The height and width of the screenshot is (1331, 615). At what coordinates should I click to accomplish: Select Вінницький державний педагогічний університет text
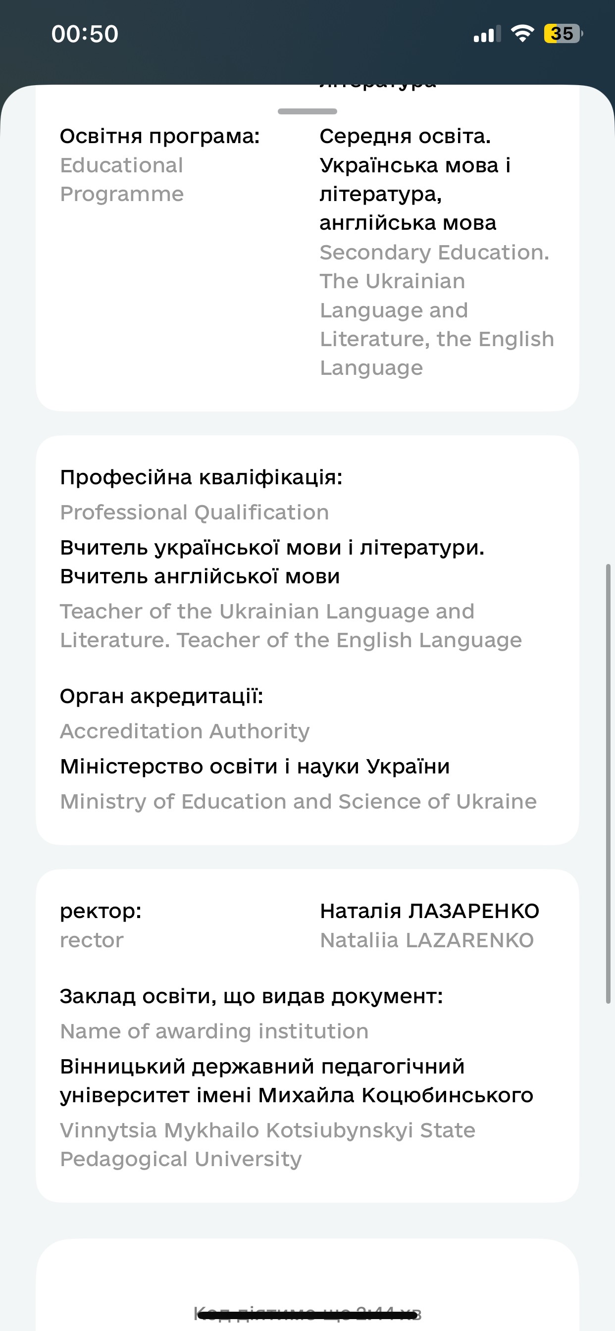click(297, 1080)
